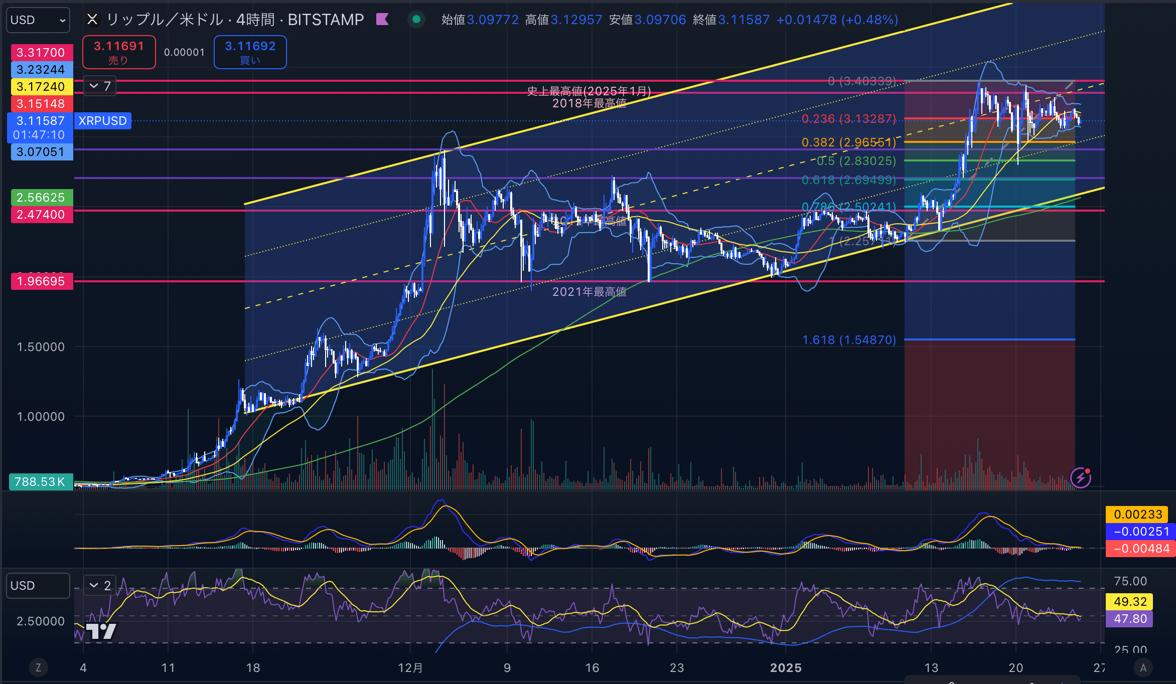
Task: Collapse the 7 indicators legend expander
Action: pos(99,86)
